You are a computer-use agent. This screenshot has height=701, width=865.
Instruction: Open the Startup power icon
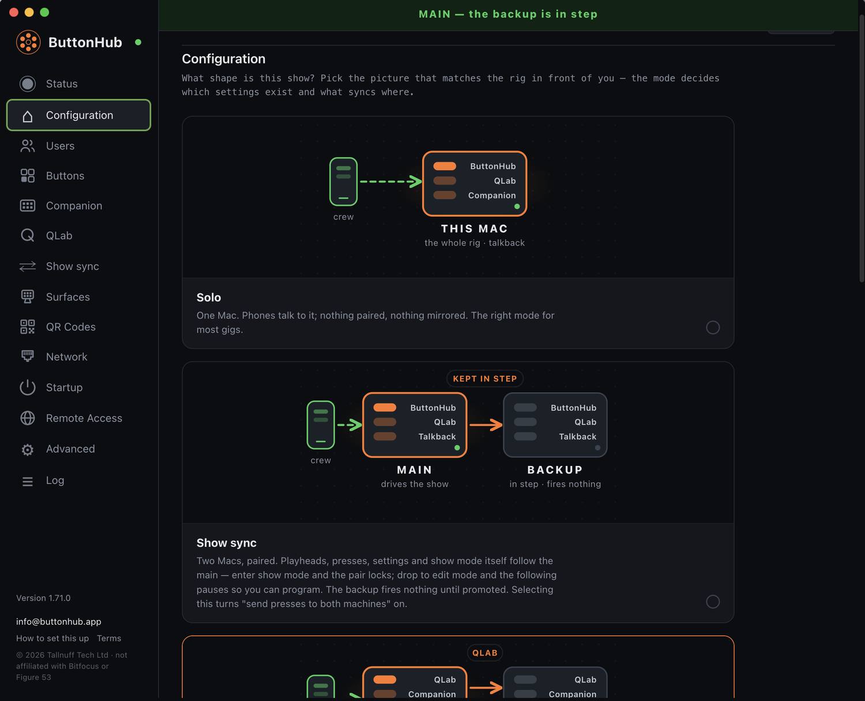click(28, 387)
